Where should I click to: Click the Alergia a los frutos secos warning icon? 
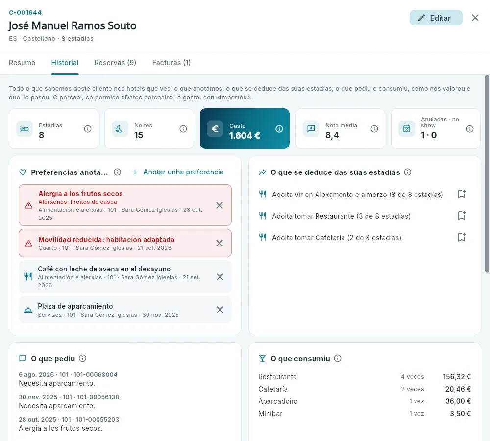pyautogui.click(x=29, y=205)
